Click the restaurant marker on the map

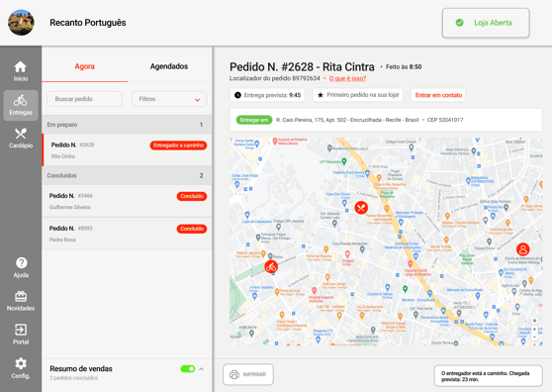tap(361, 208)
